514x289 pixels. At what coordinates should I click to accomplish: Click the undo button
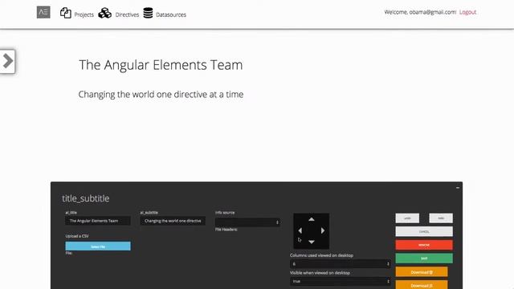[x=407, y=218]
